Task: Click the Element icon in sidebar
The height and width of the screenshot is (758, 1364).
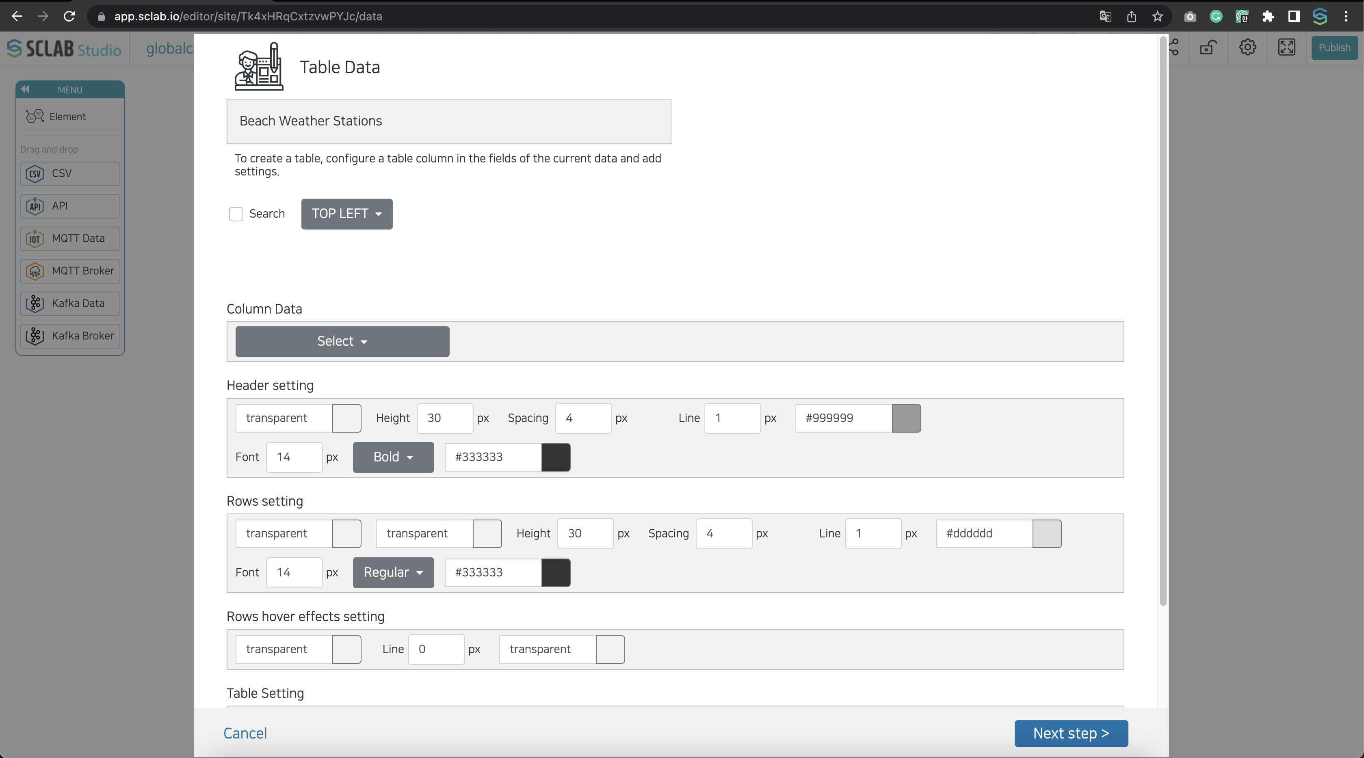Action: click(35, 116)
